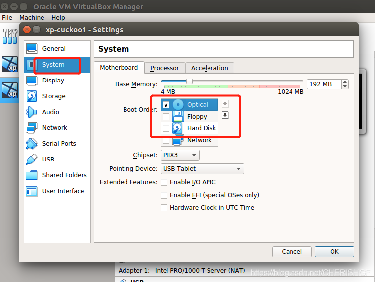Open the File menu
The height and width of the screenshot is (282, 375).
coord(7,18)
